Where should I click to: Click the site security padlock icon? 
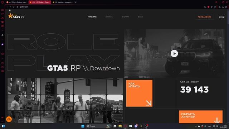click(x=18, y=7)
